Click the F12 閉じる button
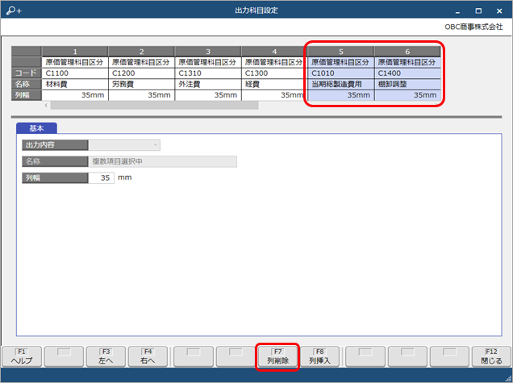513x383 pixels. coord(491,356)
